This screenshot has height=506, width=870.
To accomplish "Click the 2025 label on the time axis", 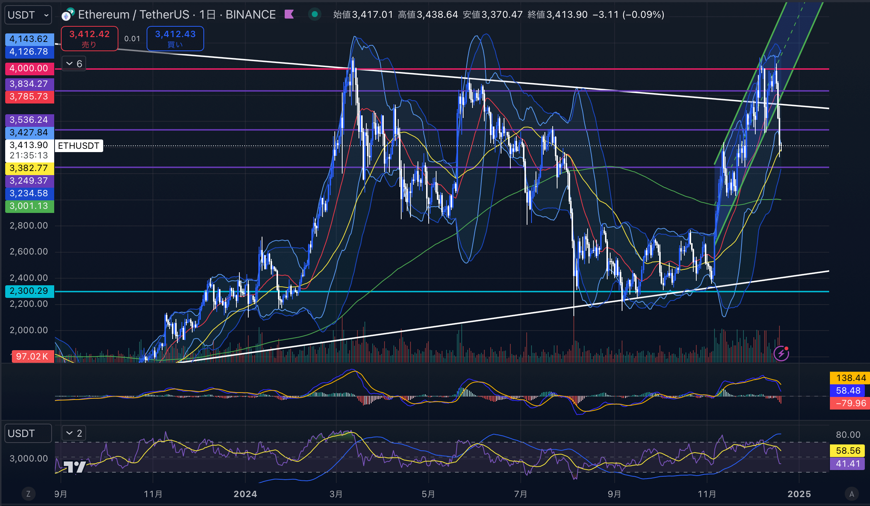I will 799,494.
